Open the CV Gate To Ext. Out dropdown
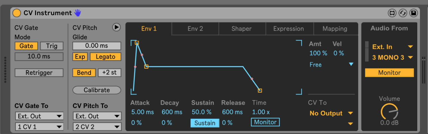This screenshot has height=134, width=428. (x=39, y=116)
